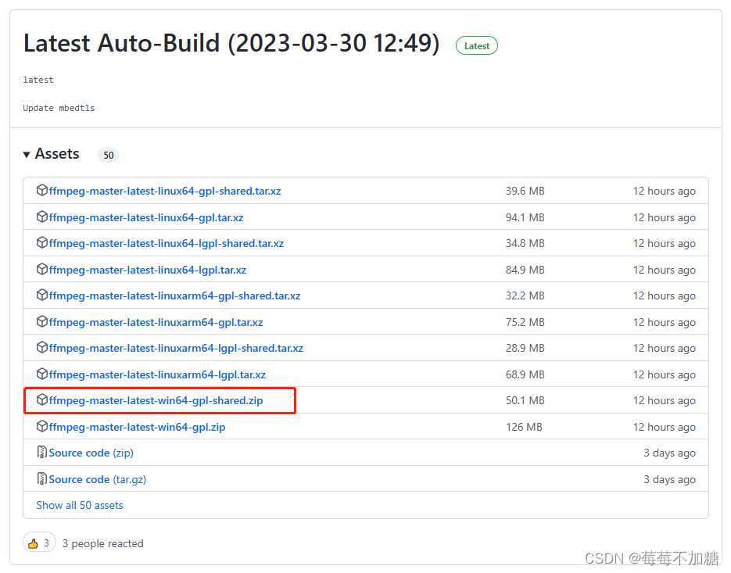Click the 50 assets count badge
This screenshot has width=731, height=573.
[x=108, y=155]
